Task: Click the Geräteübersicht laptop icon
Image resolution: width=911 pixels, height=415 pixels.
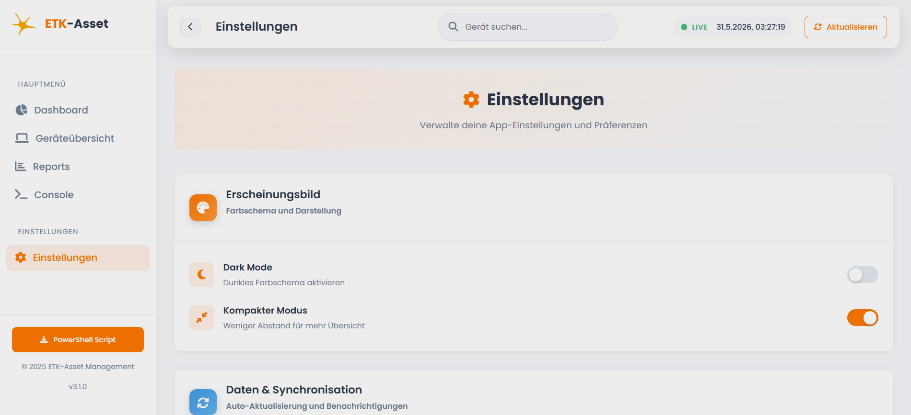Action: 22,138
